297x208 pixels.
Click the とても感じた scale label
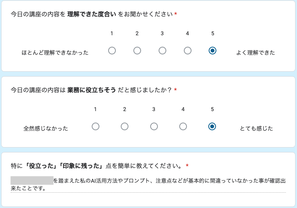(x=256, y=128)
